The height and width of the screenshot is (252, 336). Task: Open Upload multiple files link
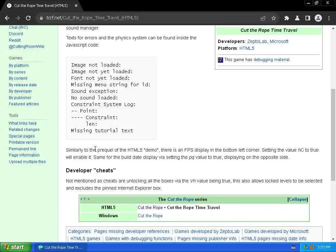click(x=28, y=162)
